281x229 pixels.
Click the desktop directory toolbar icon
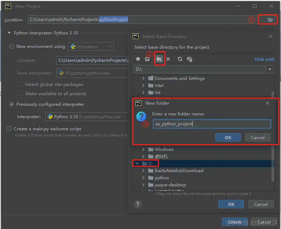point(147,59)
